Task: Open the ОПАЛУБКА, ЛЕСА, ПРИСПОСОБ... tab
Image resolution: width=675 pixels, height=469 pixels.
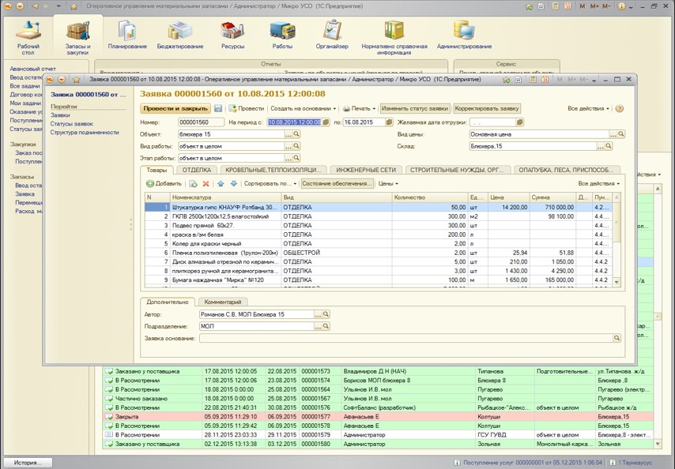Action: point(567,171)
